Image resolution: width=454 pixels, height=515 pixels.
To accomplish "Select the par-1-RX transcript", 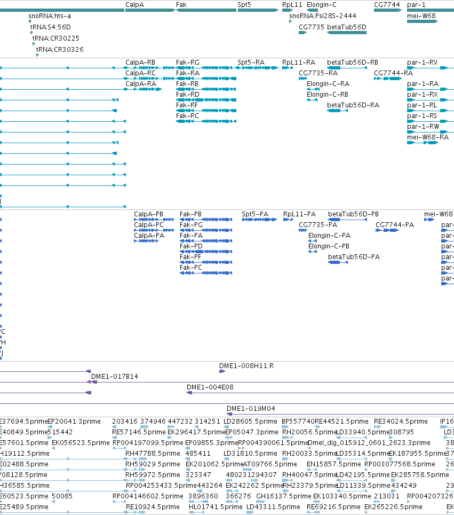I will pos(431,100).
